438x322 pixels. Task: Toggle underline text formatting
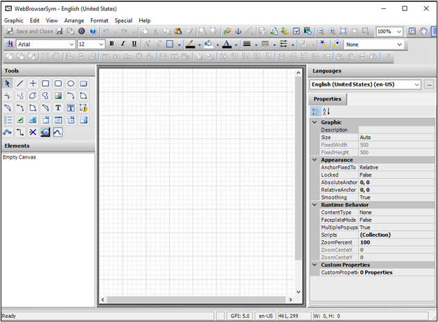pos(134,44)
